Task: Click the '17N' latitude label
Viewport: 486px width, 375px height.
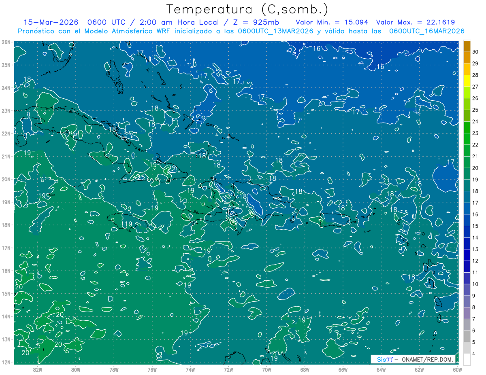Action: pyautogui.click(x=6, y=248)
